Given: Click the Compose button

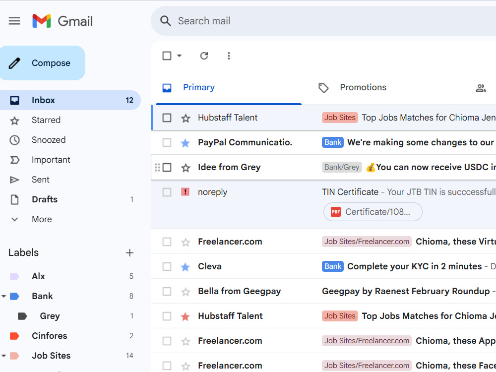Looking at the screenshot, I should [x=42, y=63].
